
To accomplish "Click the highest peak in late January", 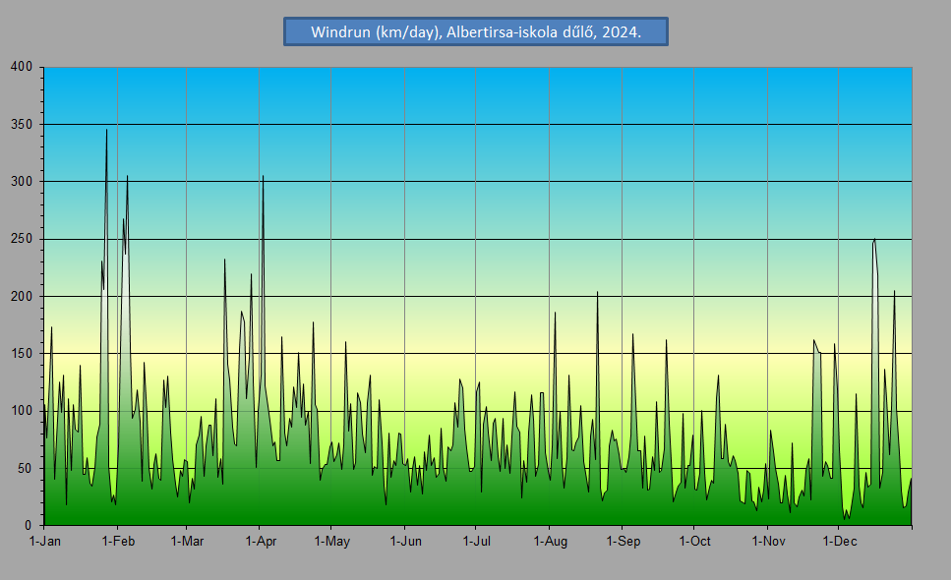I will [106, 131].
